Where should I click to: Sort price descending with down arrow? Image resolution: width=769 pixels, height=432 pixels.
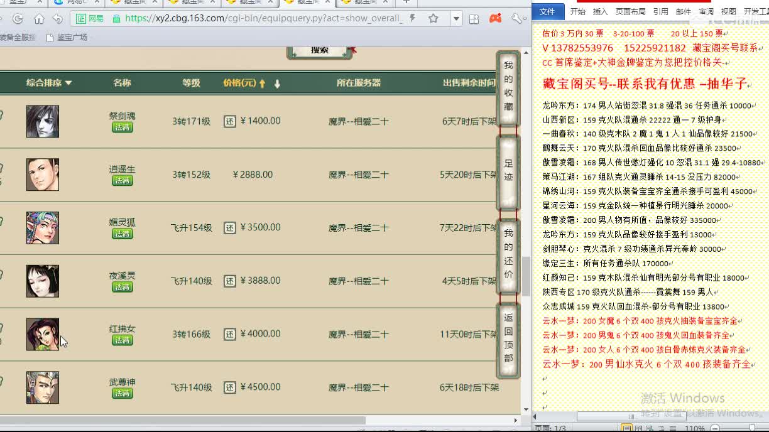point(277,84)
